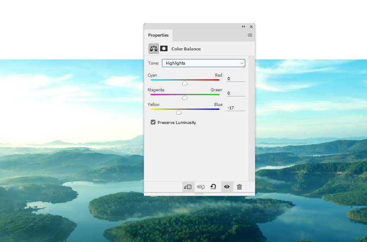Click the "Red" label
This screenshot has height=242, width=367.
[x=218, y=75]
